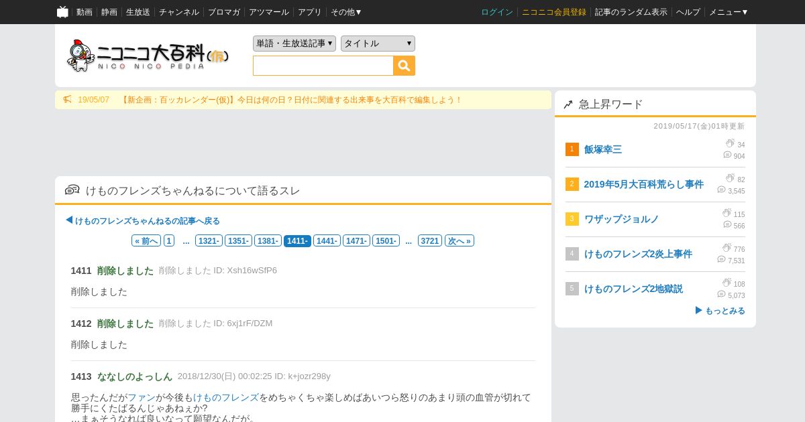This screenshot has width=805, height=422.
Task: Jump to pagination 1321-
Action: [x=209, y=240]
